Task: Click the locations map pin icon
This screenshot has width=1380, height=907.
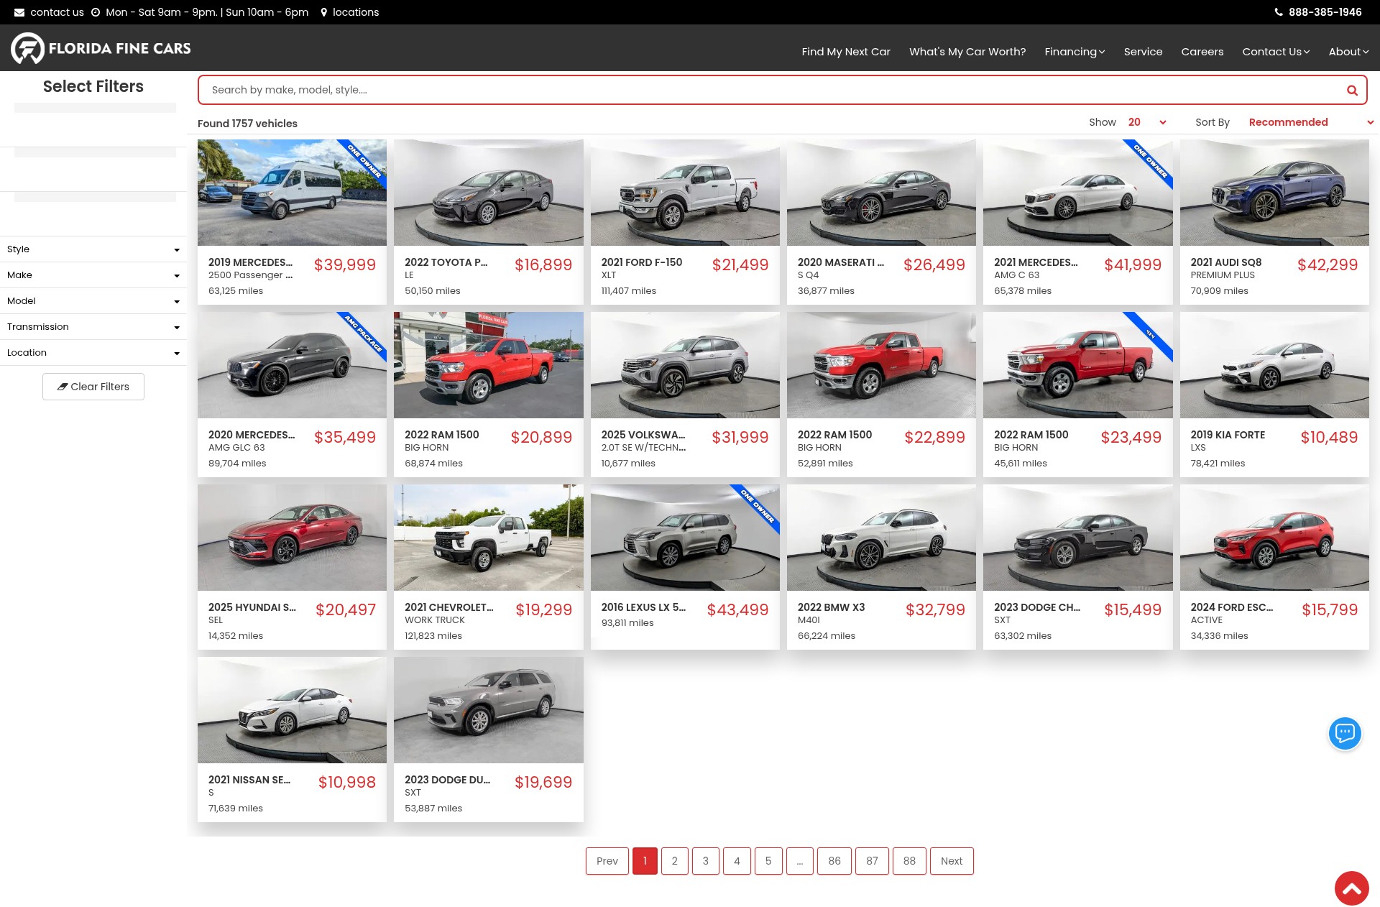Action: (x=324, y=12)
